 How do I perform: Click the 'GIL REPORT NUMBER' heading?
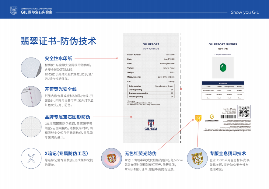(x=223, y=44)
